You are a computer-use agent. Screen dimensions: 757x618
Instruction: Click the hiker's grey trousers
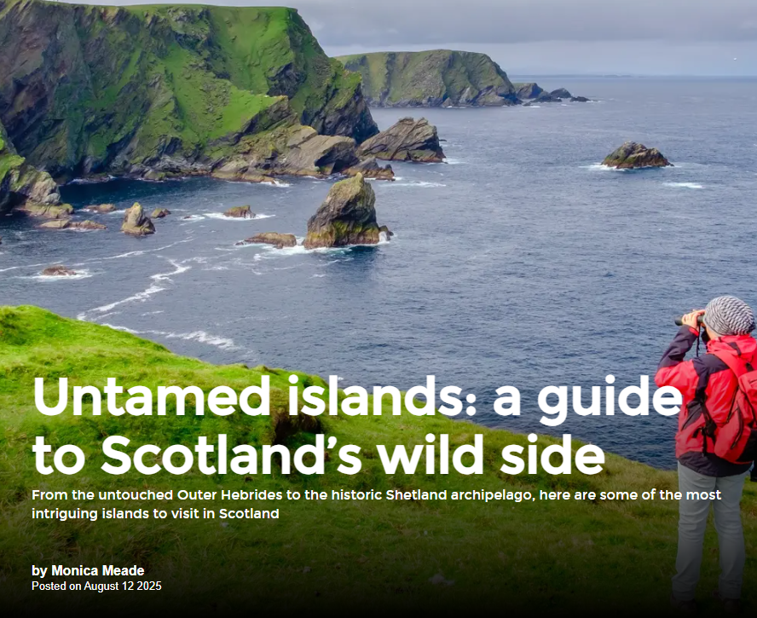[x=709, y=531]
